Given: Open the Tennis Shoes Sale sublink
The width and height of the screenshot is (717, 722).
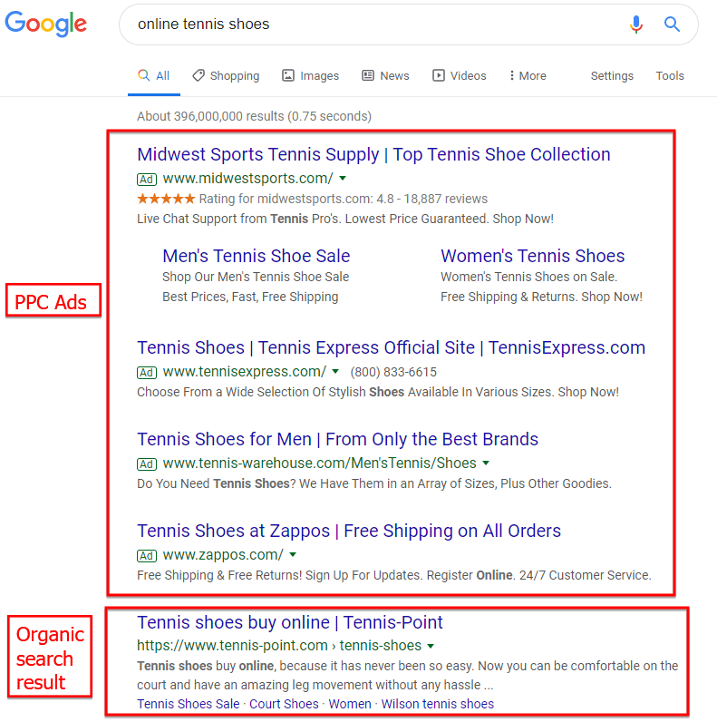Looking at the screenshot, I should click(x=189, y=704).
